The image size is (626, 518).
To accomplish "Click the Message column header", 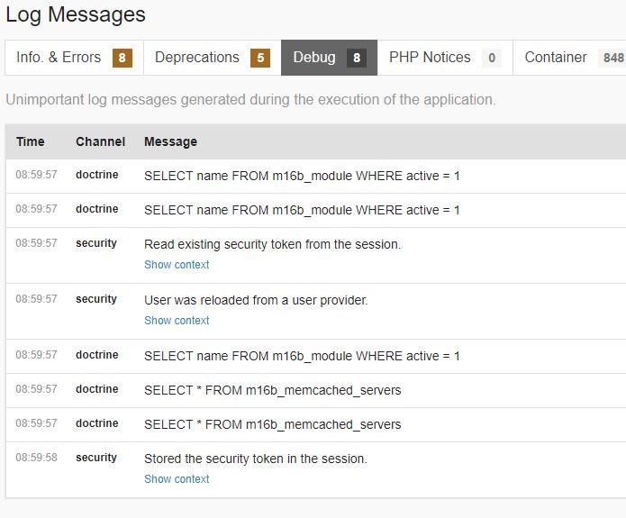I will click(x=170, y=141).
